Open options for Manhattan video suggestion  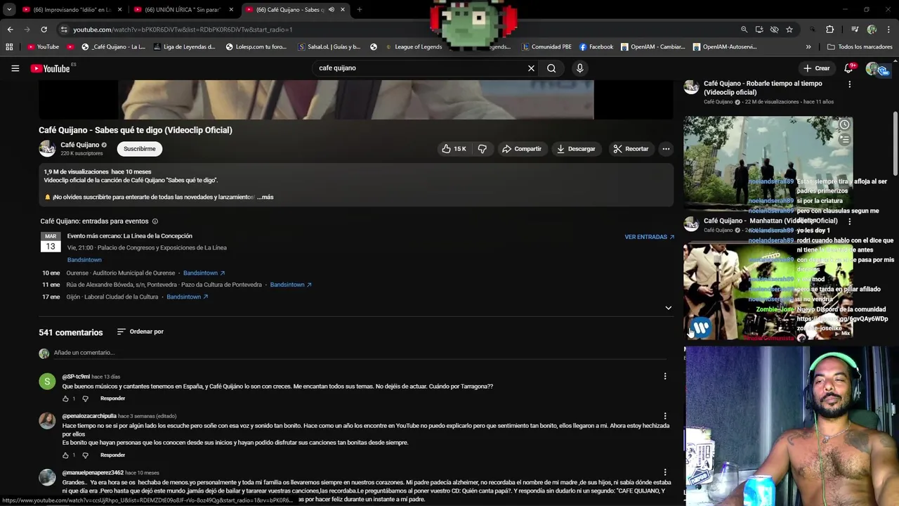pyautogui.click(x=849, y=221)
